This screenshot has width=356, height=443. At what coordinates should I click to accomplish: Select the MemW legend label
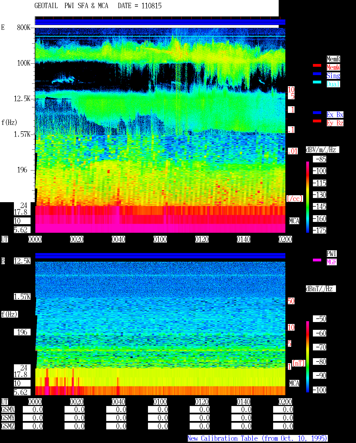tap(333, 67)
